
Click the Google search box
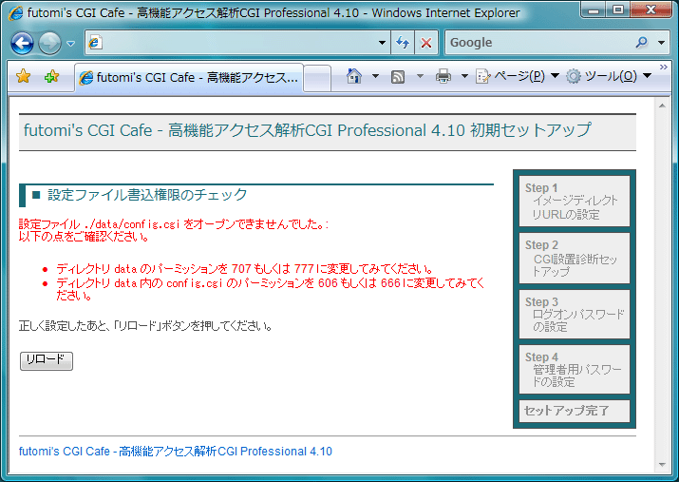click(539, 43)
